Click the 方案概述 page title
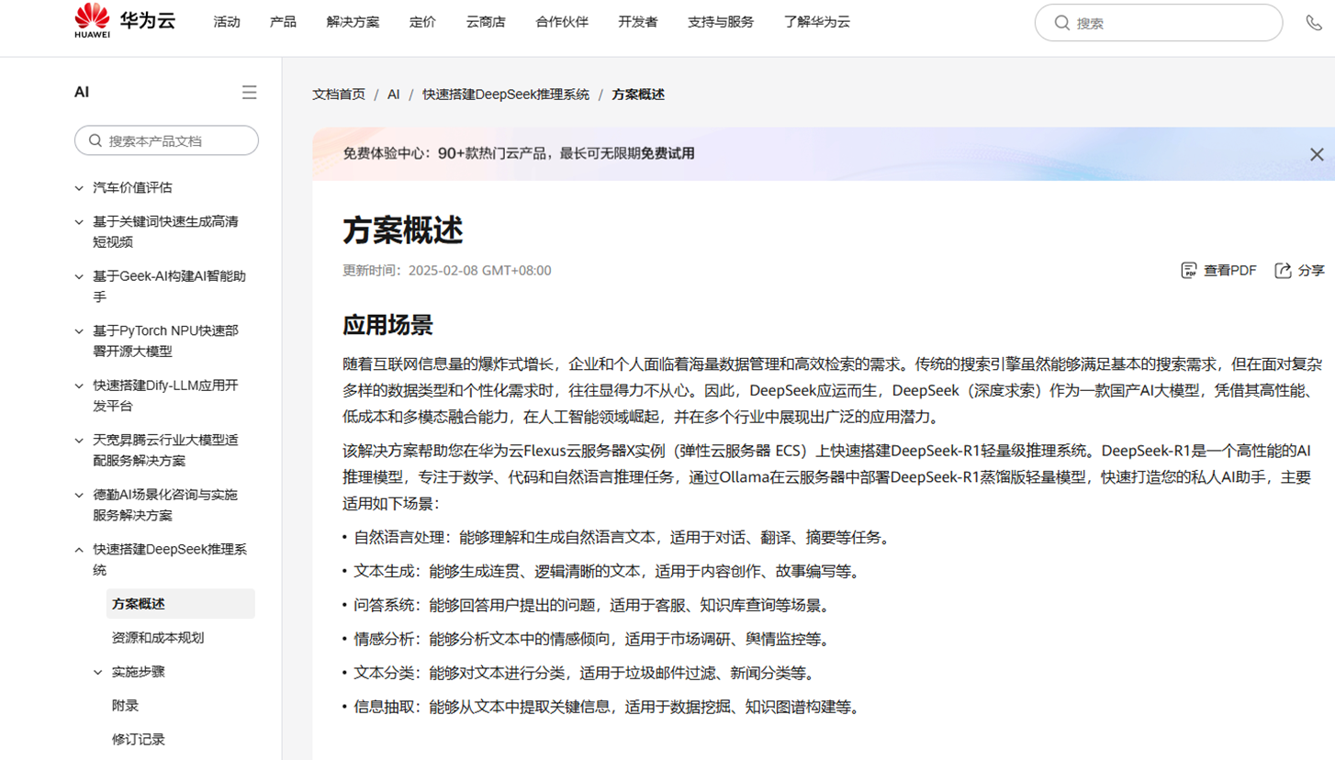1335x760 pixels. click(402, 230)
